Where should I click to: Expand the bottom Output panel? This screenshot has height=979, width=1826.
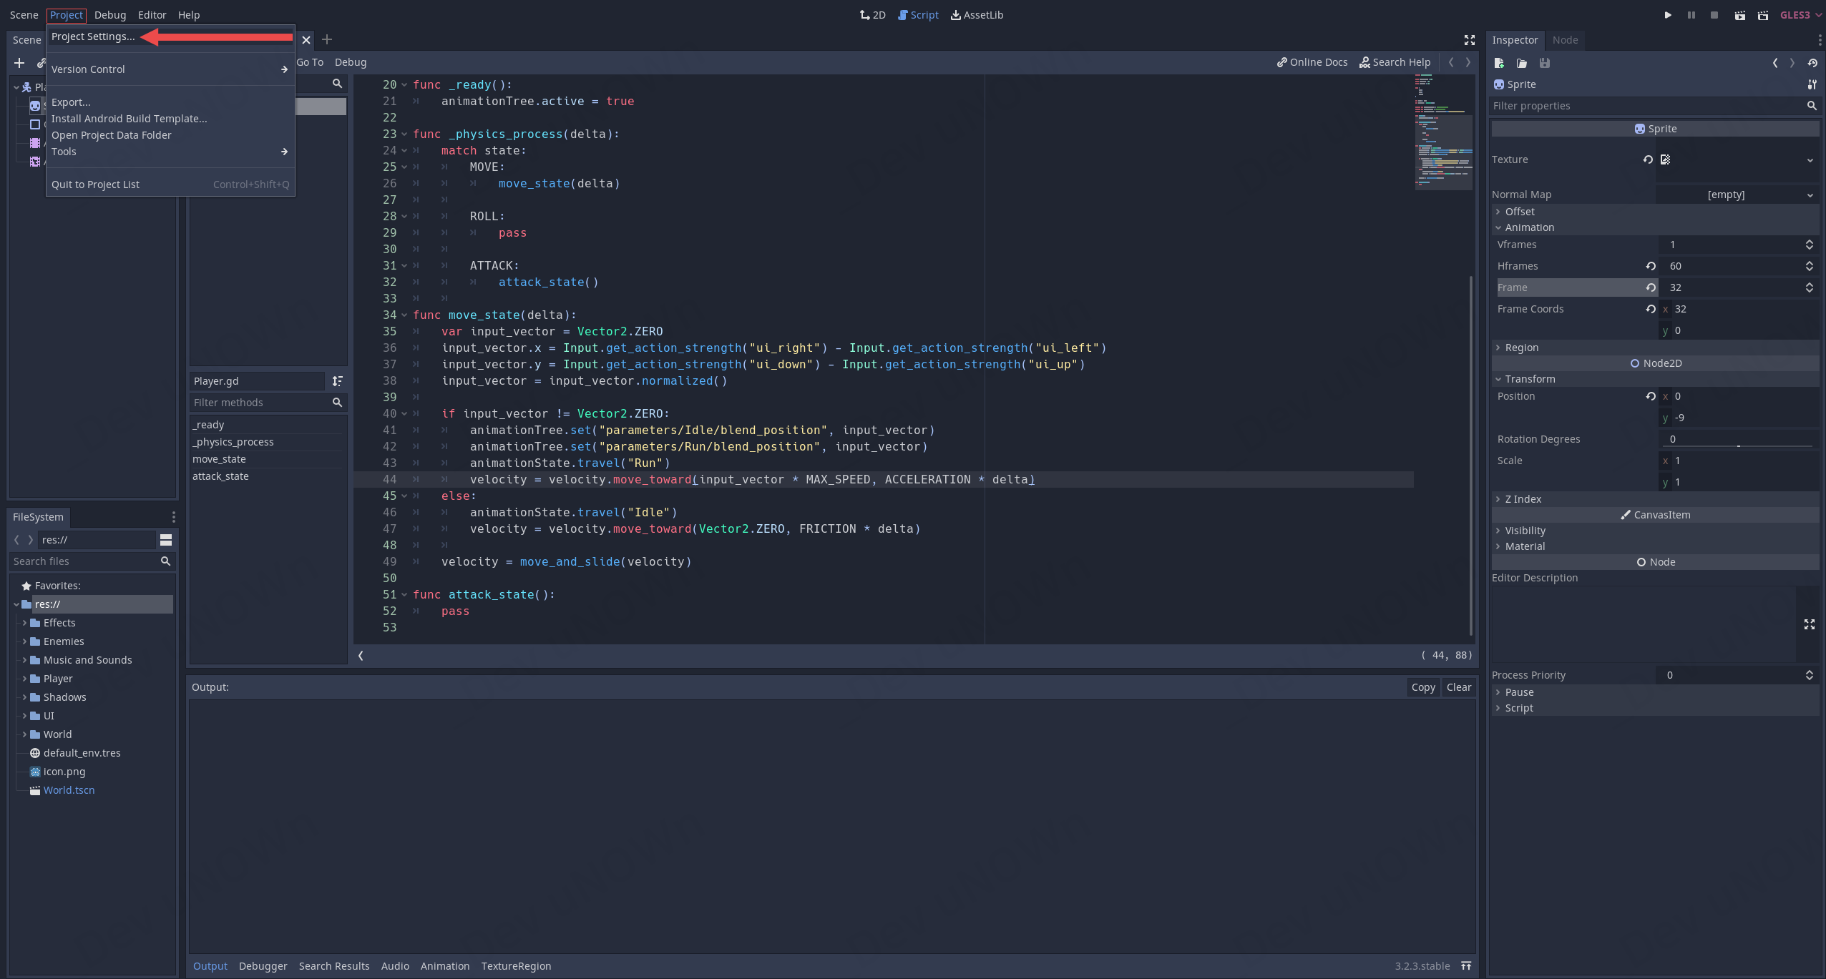coord(1465,966)
